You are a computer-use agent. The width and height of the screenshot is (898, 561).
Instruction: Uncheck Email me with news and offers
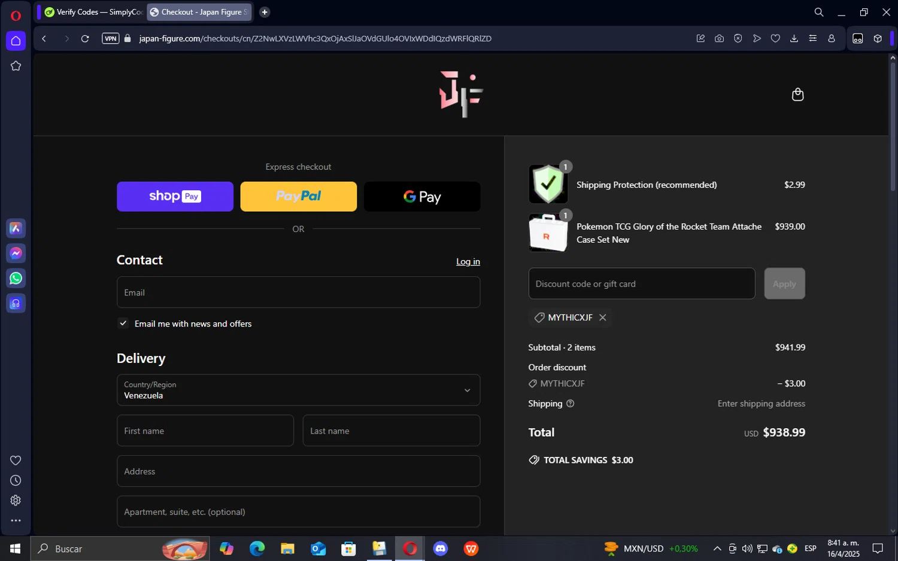(123, 324)
